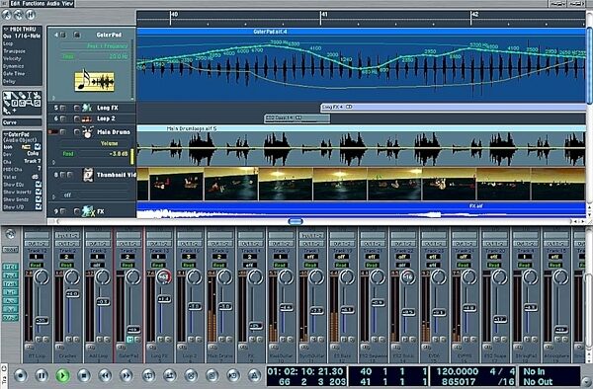Pause playback using the transport Pause button
Viewport: 593px width, 389px height.
pos(42,375)
